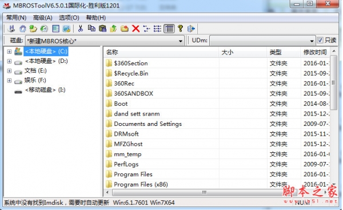Image resolution: width=343 pixels, height=210 pixels.
Task: Click the Copy pages icon
Action: (91, 29)
